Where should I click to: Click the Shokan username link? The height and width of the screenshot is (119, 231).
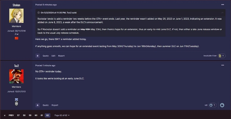click(x=16, y=5)
